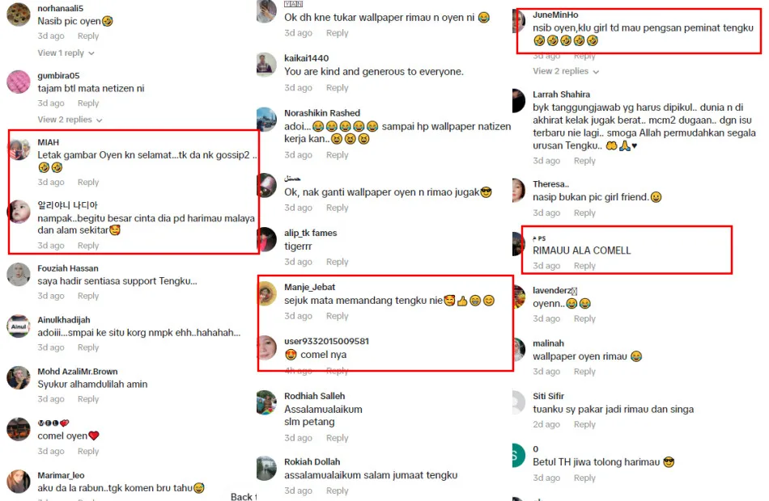Reply to MIAH's comment

point(88,182)
